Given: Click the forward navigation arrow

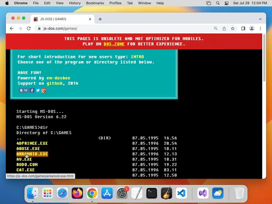Looking at the screenshot, I should [20, 28].
